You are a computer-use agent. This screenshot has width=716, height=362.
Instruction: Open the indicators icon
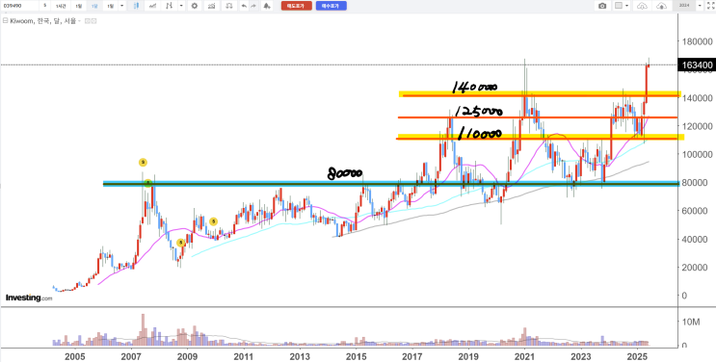pyautogui.click(x=153, y=6)
